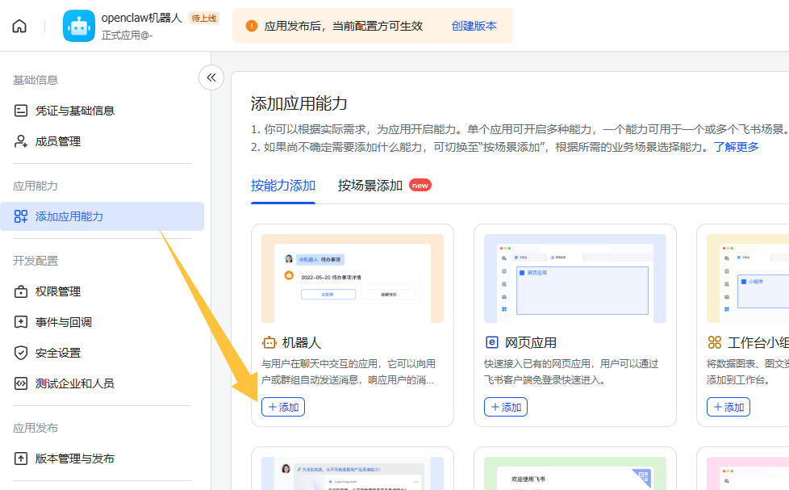The image size is (789, 490).
Task: Open 权限管理 using its lock icon
Action: click(x=19, y=291)
